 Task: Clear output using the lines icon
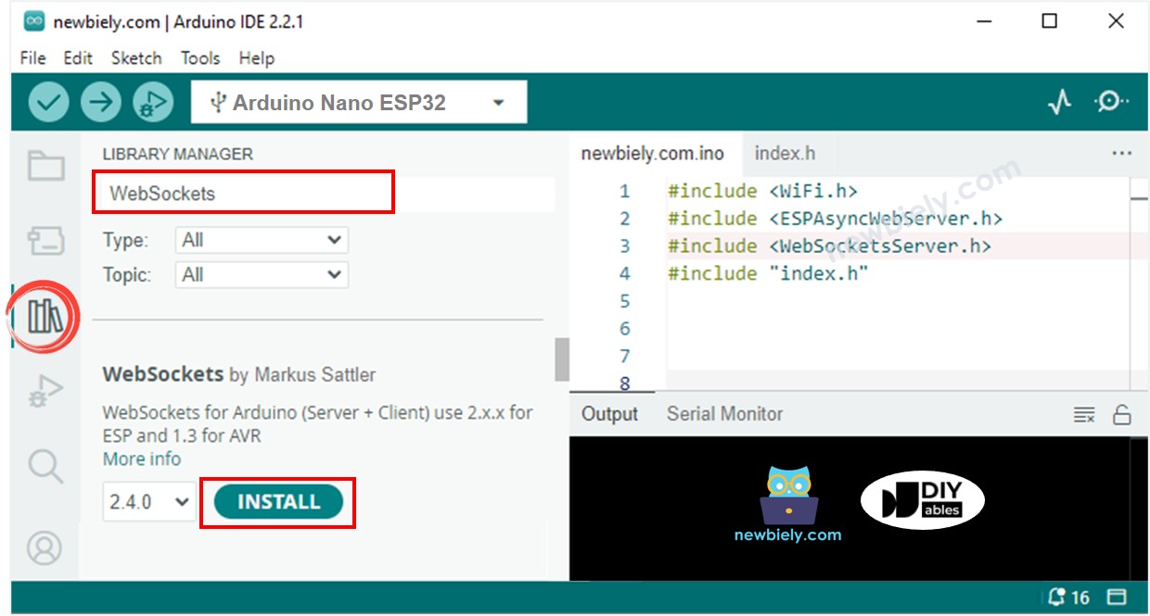pos(1084,415)
